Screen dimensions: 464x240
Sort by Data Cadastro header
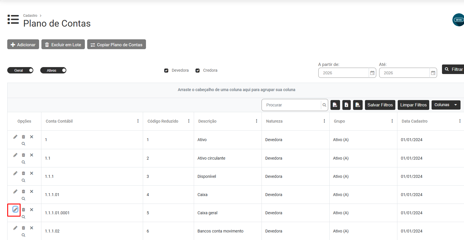414,121
